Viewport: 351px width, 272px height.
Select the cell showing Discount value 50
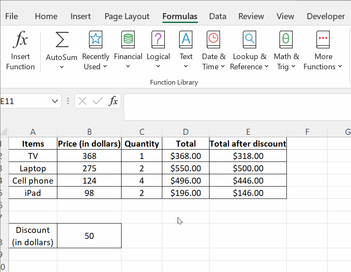click(89, 235)
